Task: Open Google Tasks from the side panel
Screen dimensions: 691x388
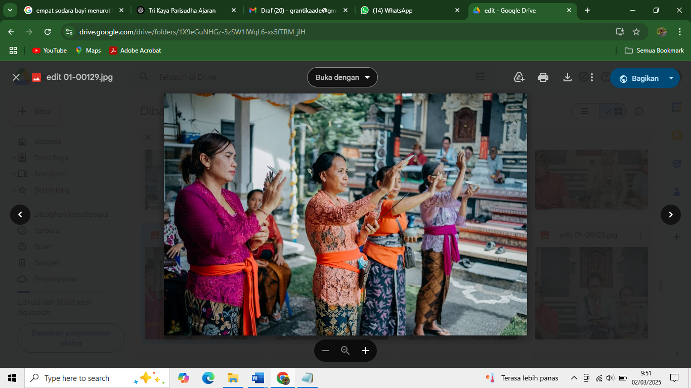Action: [676, 163]
